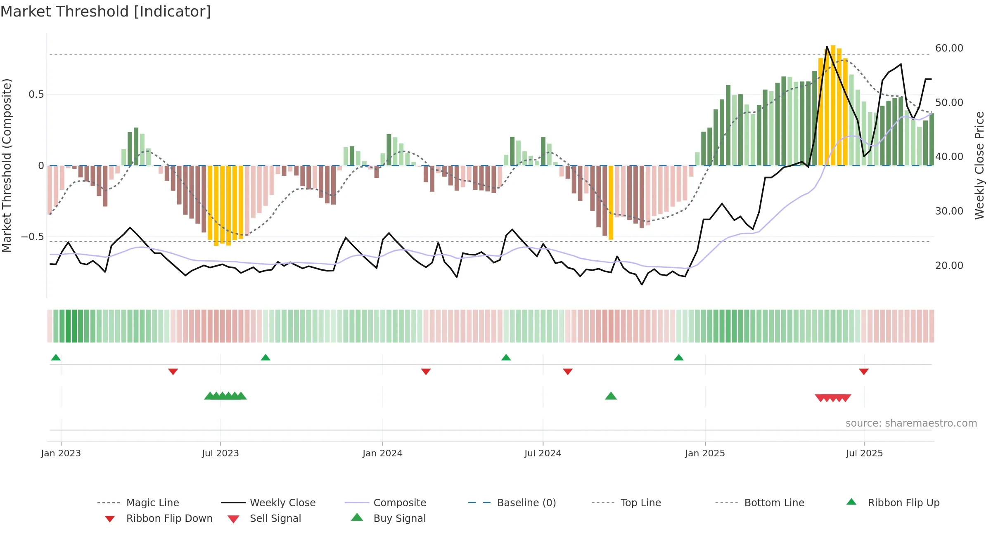Click the Market Threshold (Composite) axis title
The image size is (991, 557).
click(7, 165)
